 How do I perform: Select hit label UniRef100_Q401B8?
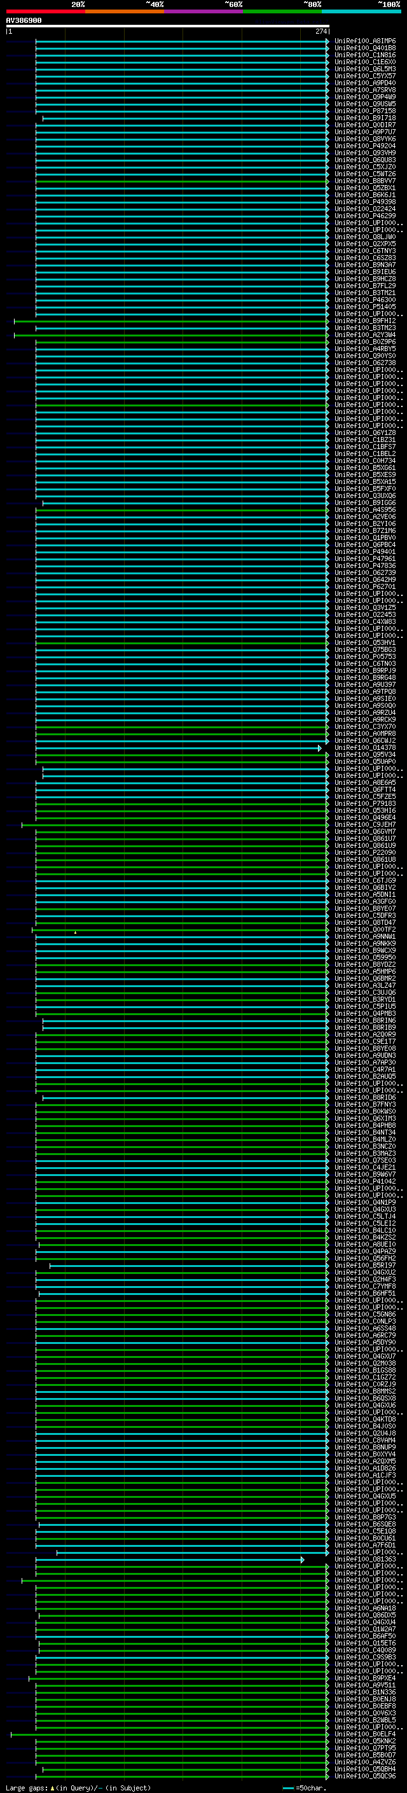tap(365, 48)
